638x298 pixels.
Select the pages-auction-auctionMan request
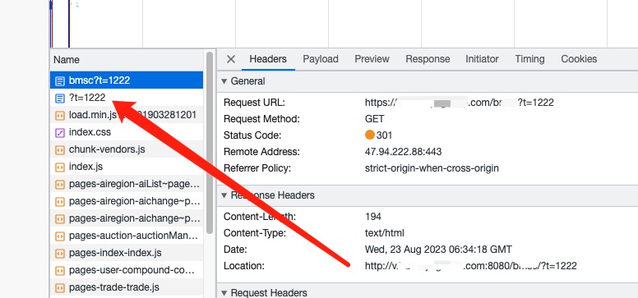tap(127, 236)
